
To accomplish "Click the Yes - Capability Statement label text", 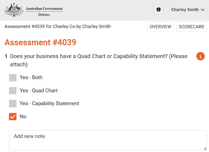I will (49, 103).
